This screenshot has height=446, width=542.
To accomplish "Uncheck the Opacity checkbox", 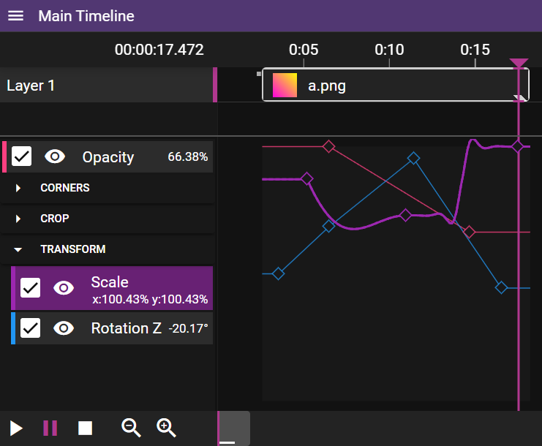I will coord(21,156).
